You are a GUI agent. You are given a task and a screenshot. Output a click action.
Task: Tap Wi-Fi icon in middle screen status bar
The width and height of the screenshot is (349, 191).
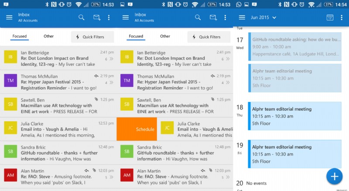pyautogui.click(x=195, y=4)
